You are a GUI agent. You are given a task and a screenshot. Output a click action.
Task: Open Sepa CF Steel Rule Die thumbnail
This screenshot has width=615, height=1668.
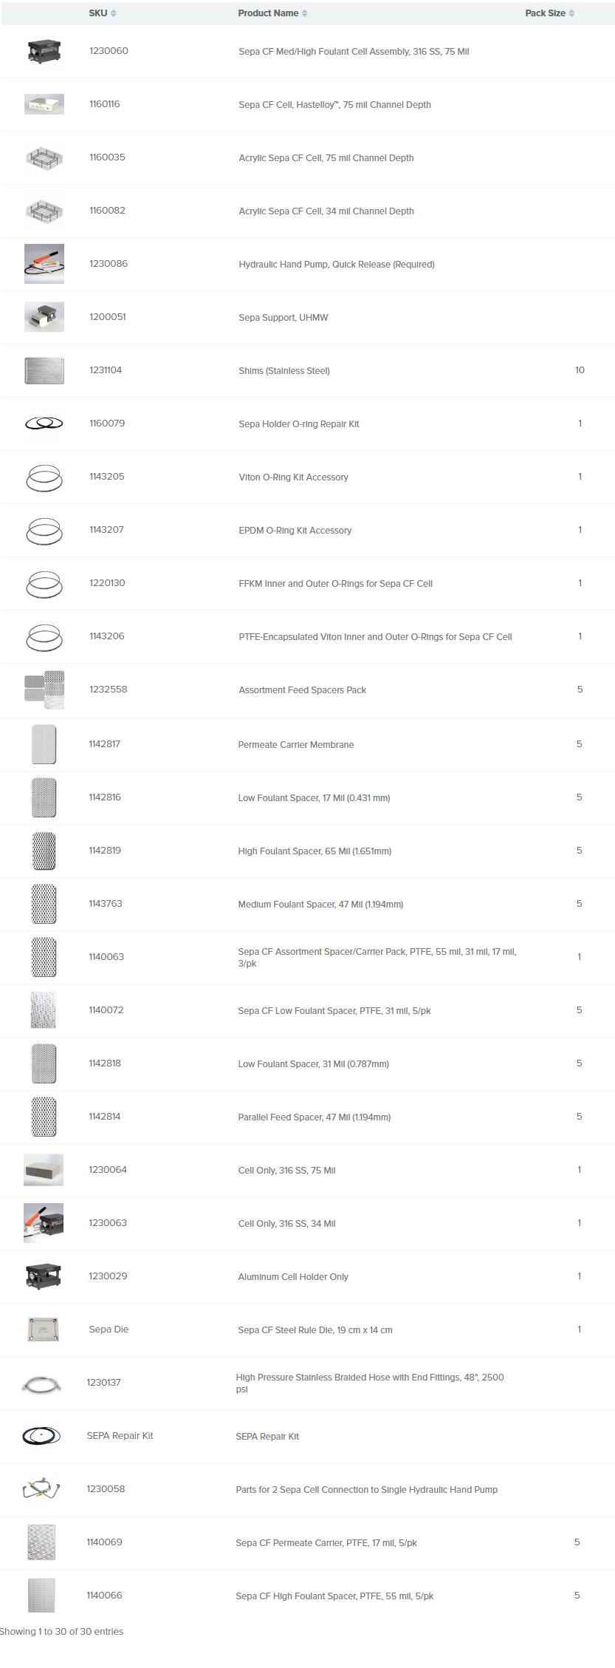[44, 1330]
